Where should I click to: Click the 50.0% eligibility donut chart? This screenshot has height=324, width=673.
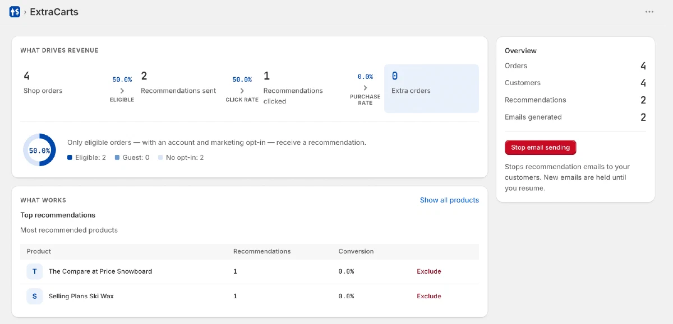(39, 151)
